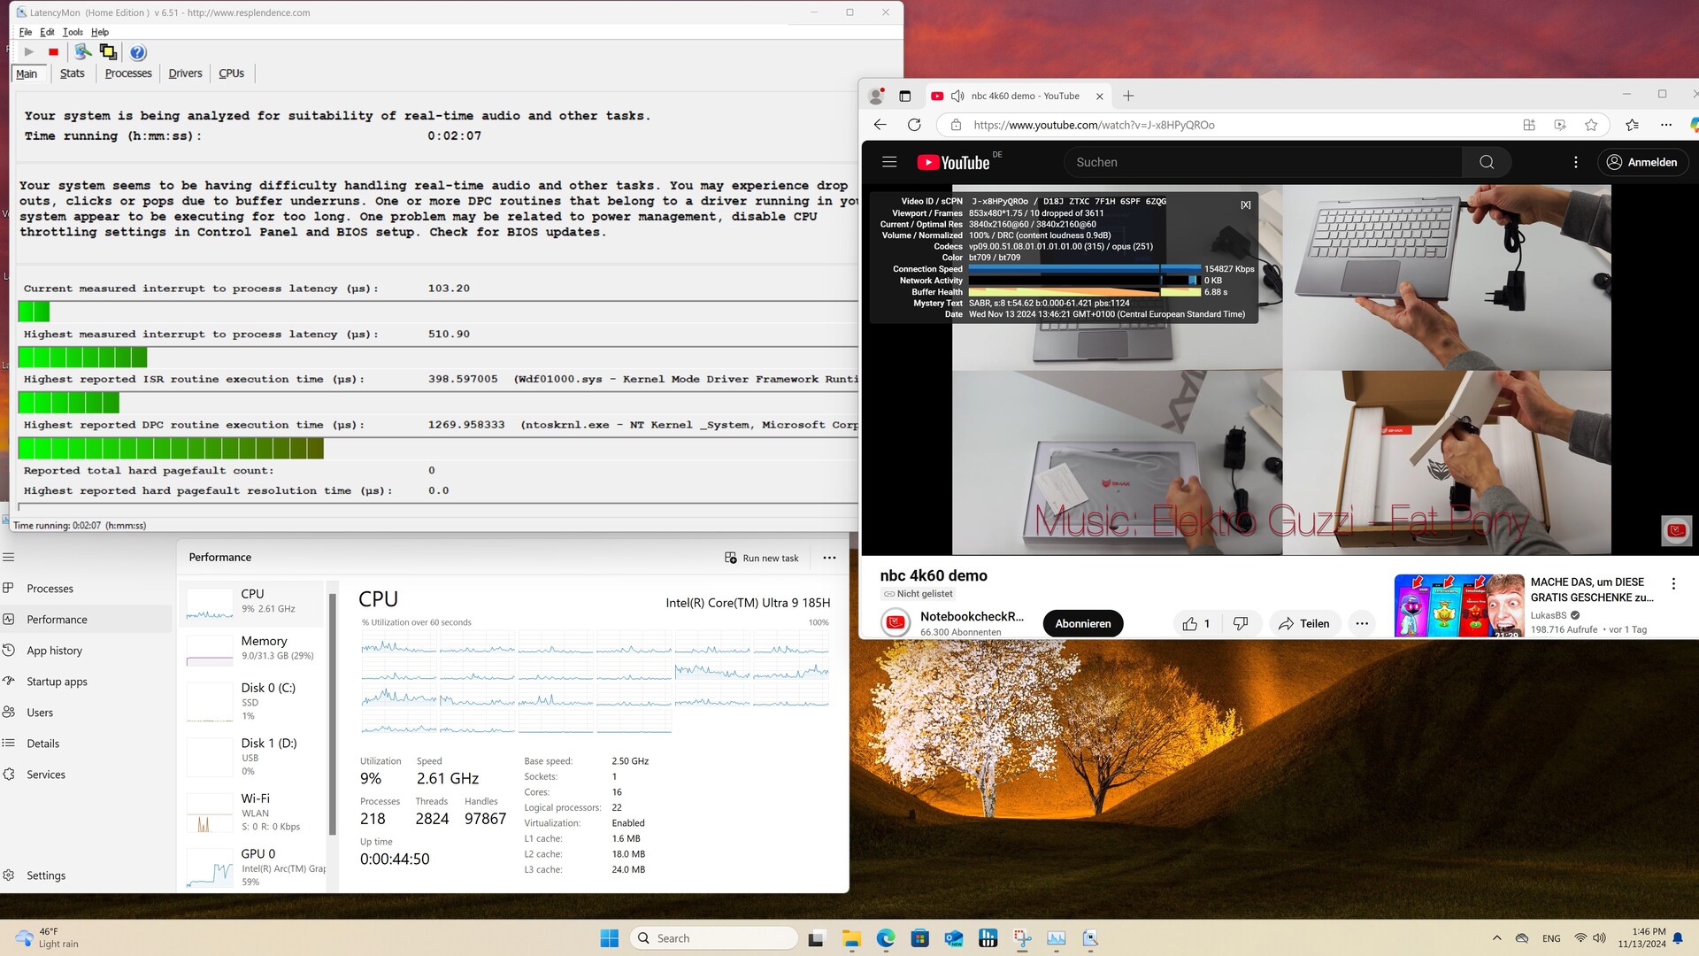Add this page to favorites star

coord(1591,125)
